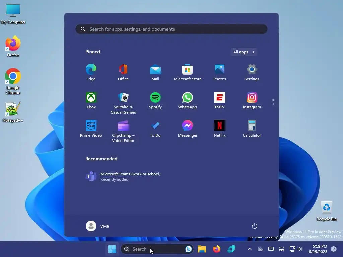Open recommended Microsoft Teams (work or school)

point(123,177)
